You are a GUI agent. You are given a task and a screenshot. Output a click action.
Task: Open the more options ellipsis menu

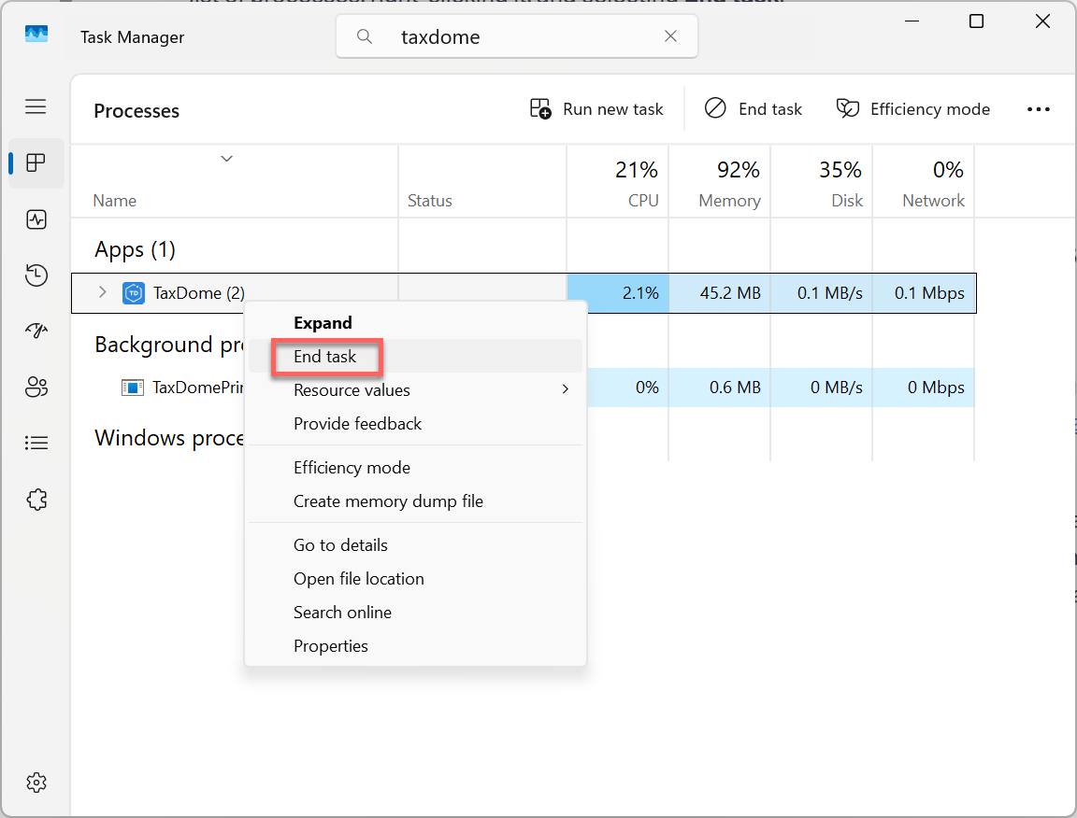(1038, 109)
